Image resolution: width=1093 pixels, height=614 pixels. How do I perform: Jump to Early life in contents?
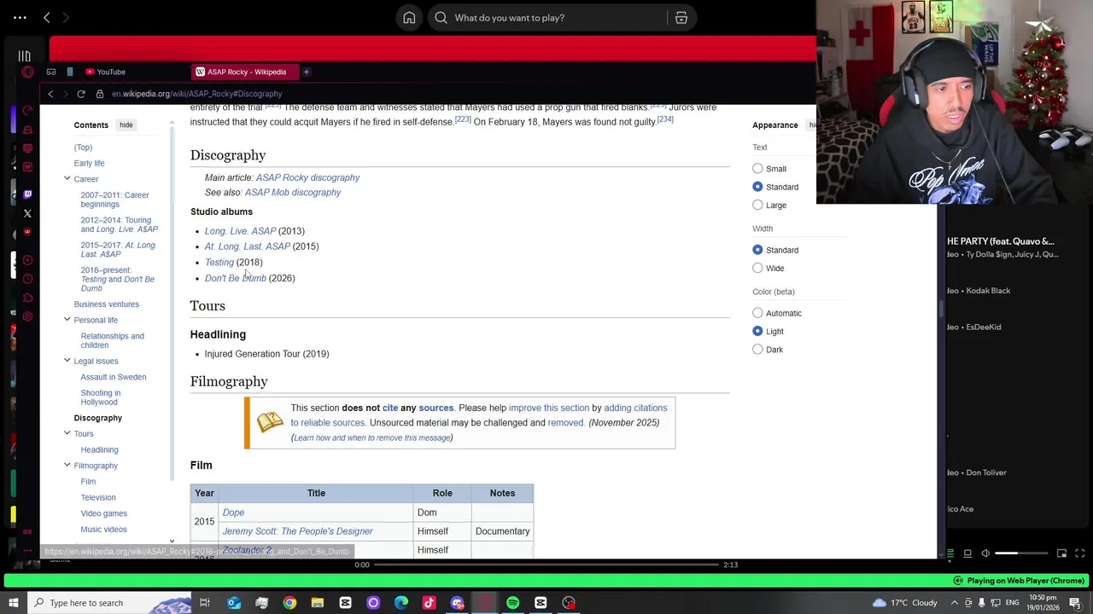pyautogui.click(x=89, y=163)
